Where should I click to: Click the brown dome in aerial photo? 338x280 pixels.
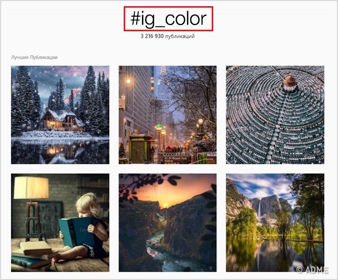click(290, 82)
